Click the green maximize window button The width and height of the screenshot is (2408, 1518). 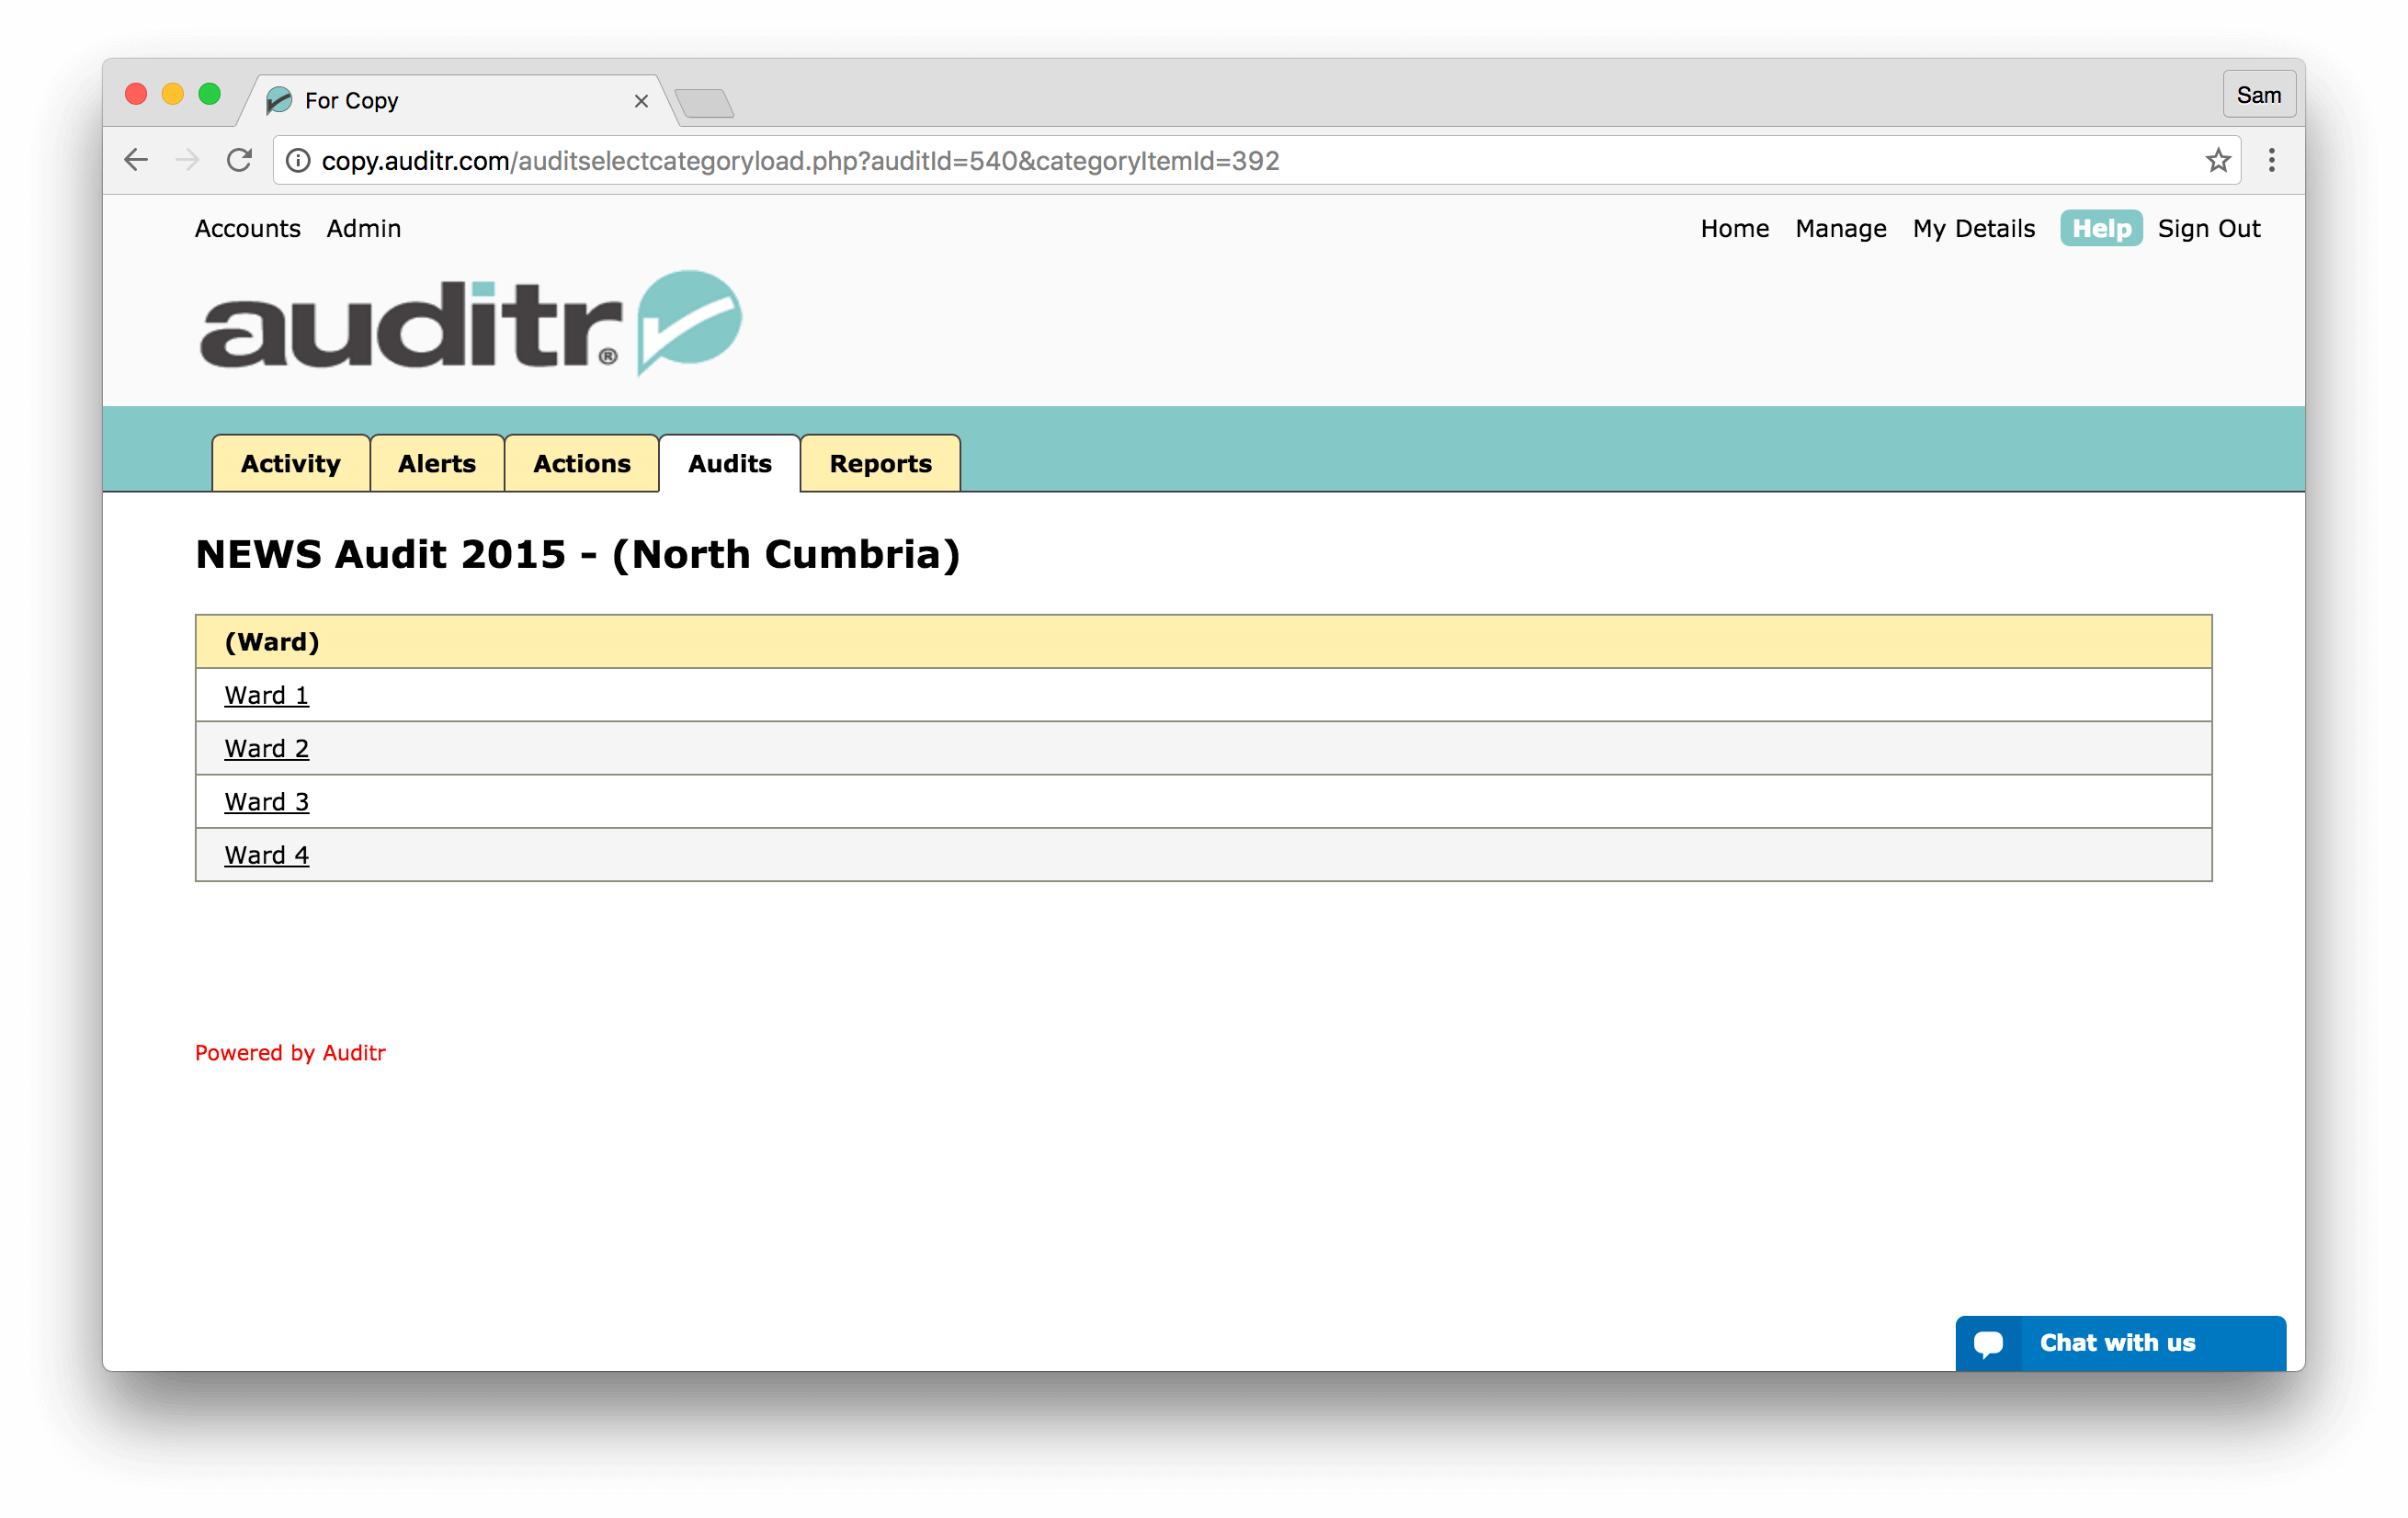pos(209,95)
